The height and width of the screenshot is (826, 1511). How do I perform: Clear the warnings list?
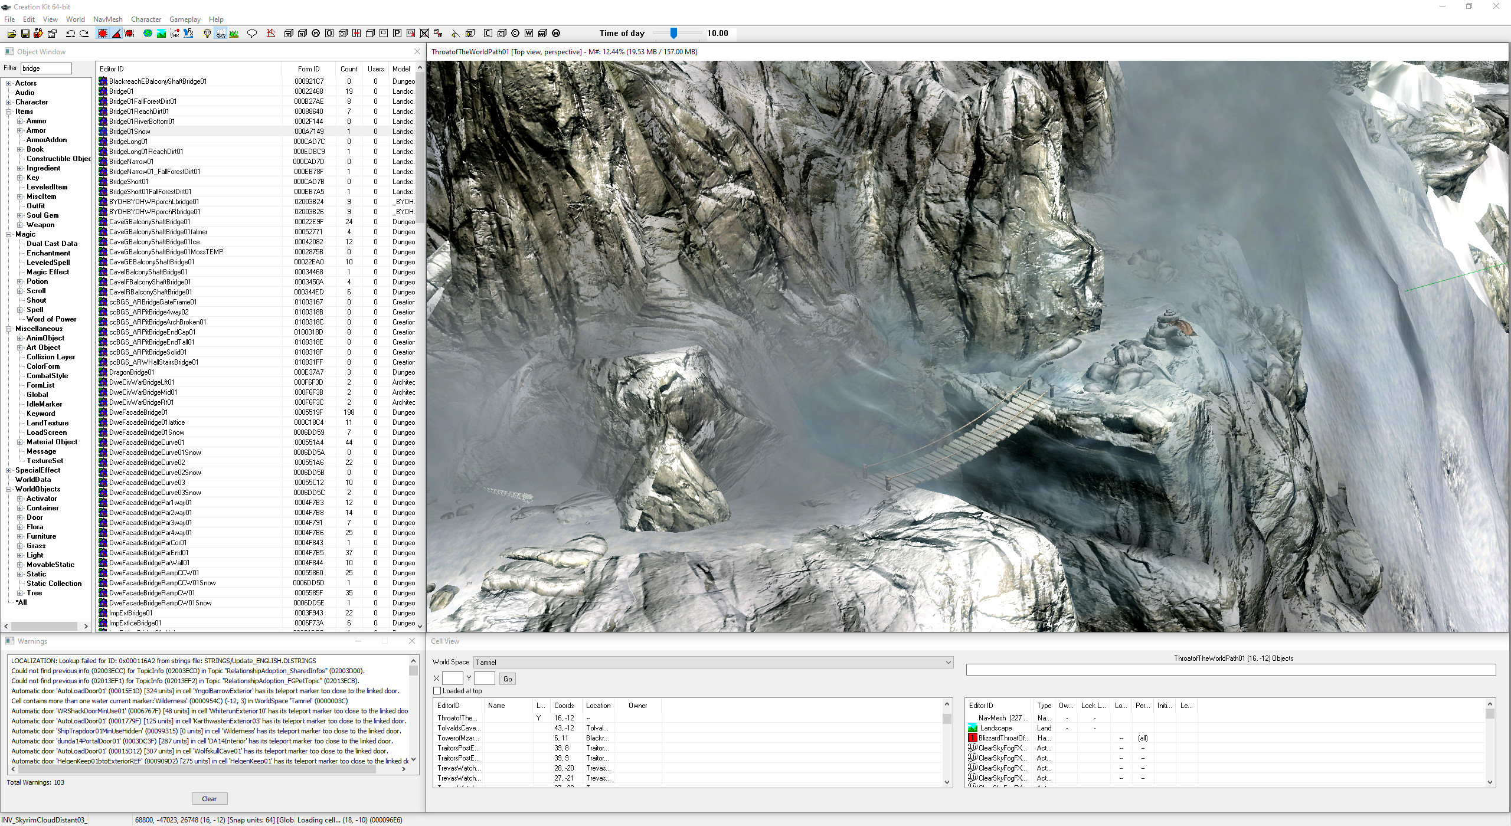[210, 798]
